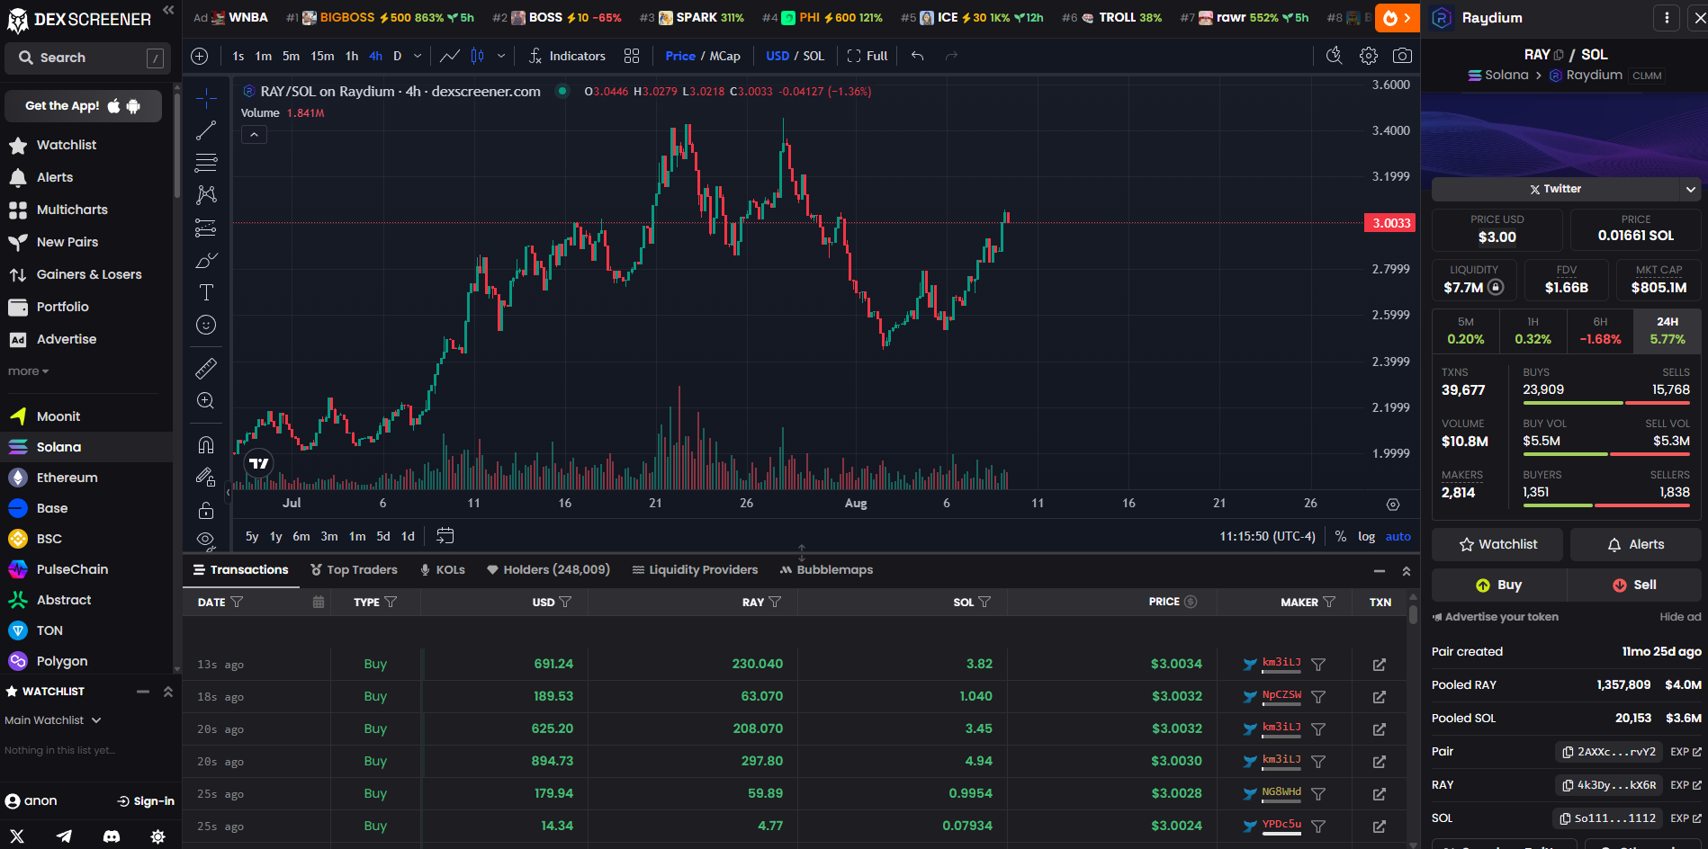Image resolution: width=1708 pixels, height=849 pixels.
Task: Select the Measure ruler tool
Action: (x=206, y=368)
